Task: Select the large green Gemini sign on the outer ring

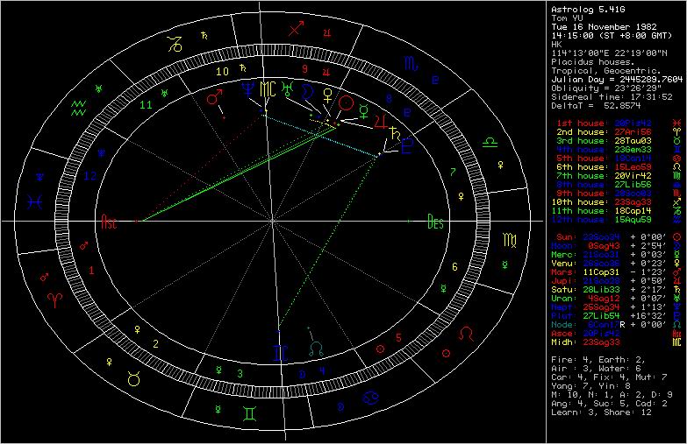Action: point(250,414)
